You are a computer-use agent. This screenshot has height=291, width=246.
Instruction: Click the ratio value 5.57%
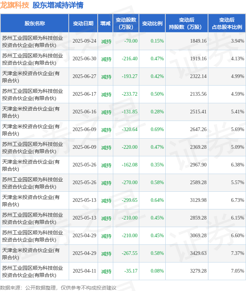point(237,182)
